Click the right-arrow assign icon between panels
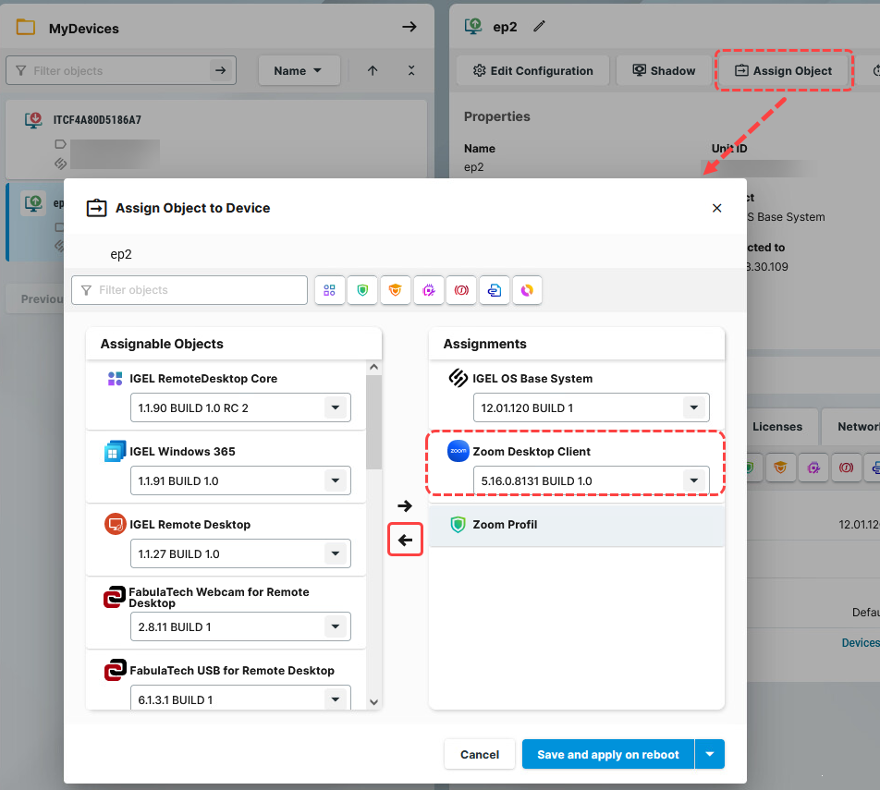The height and width of the screenshot is (790, 880). coord(405,505)
